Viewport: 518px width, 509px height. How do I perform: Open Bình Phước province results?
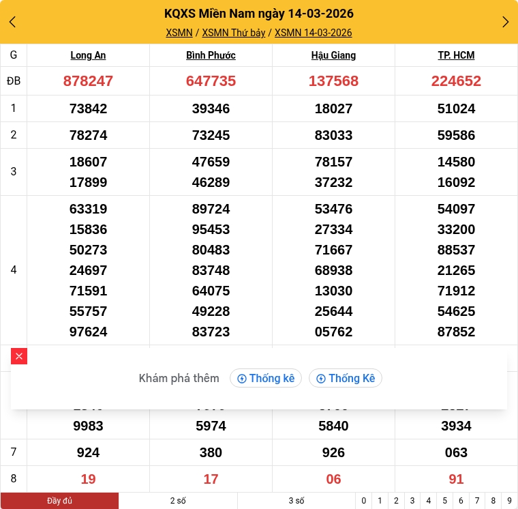[x=211, y=55]
